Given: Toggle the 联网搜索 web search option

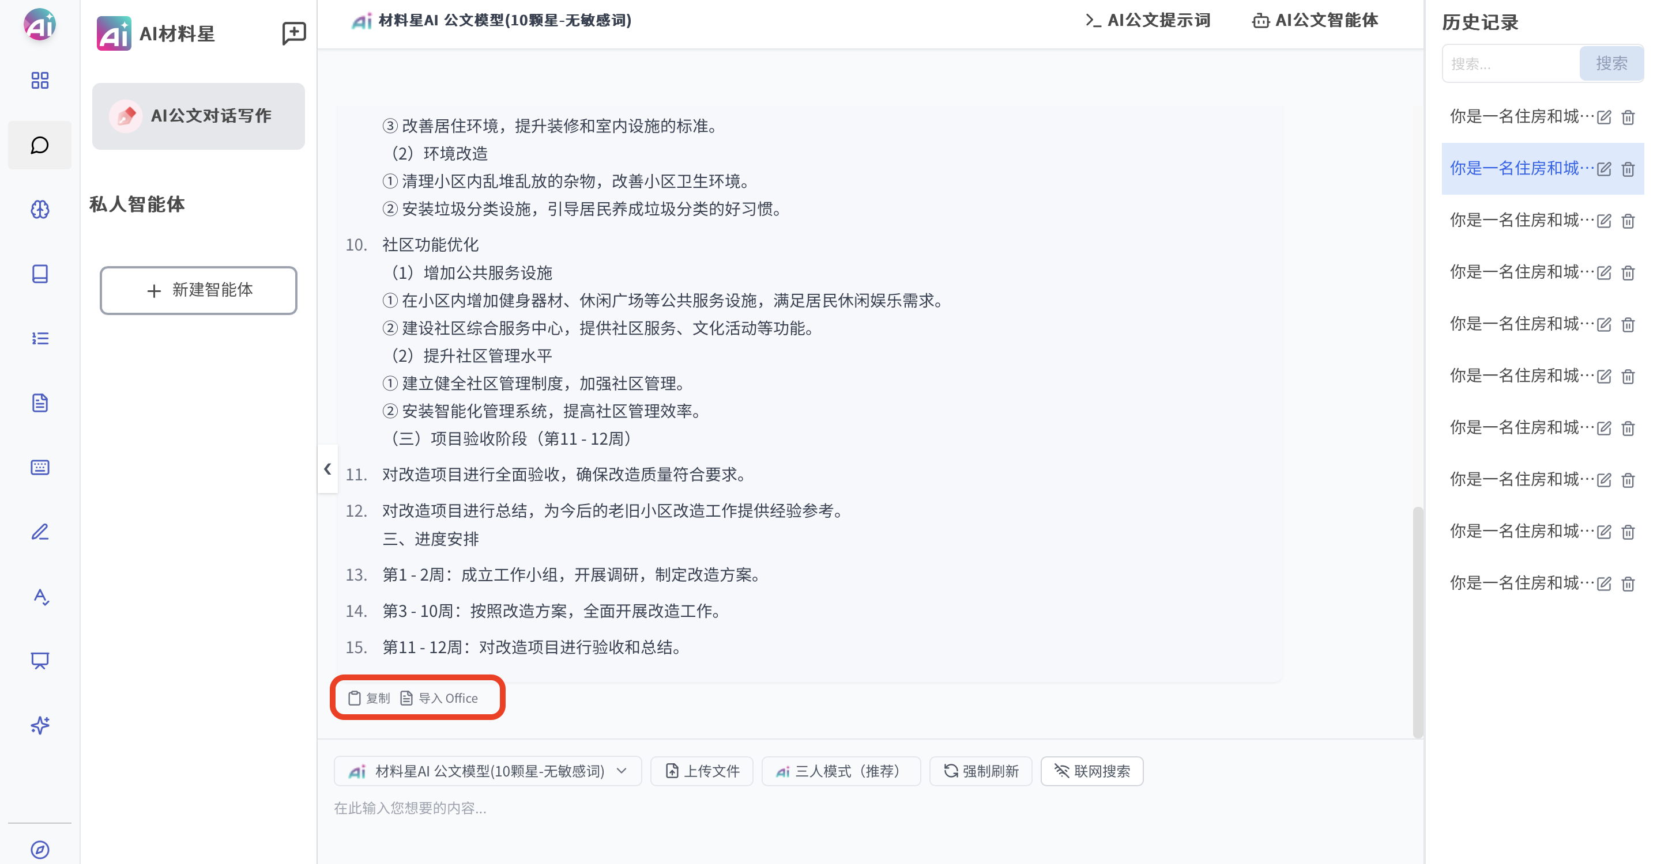Looking at the screenshot, I should click(1091, 771).
